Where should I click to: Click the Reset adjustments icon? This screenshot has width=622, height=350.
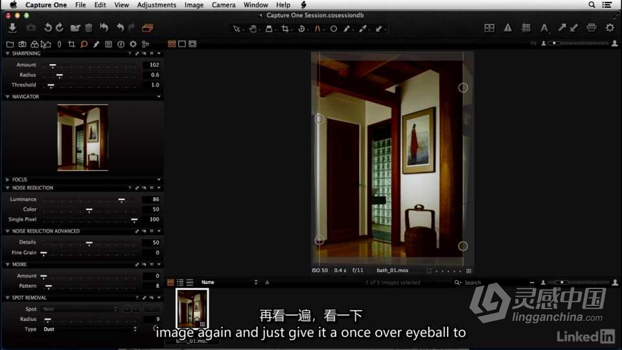point(104,28)
